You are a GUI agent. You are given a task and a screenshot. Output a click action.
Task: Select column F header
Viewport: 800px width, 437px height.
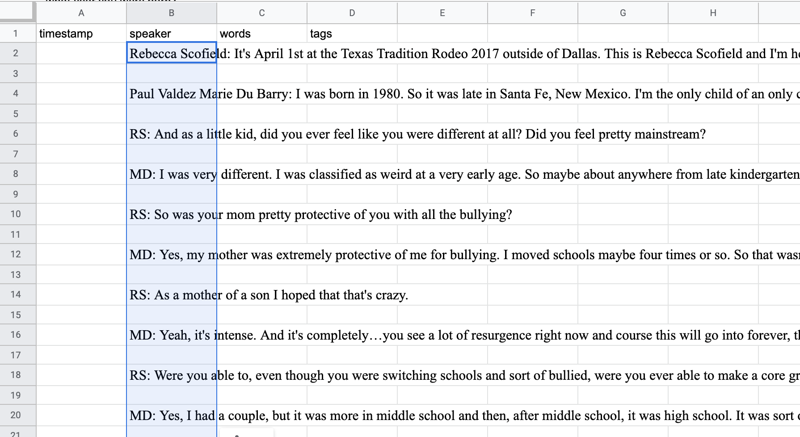533,13
